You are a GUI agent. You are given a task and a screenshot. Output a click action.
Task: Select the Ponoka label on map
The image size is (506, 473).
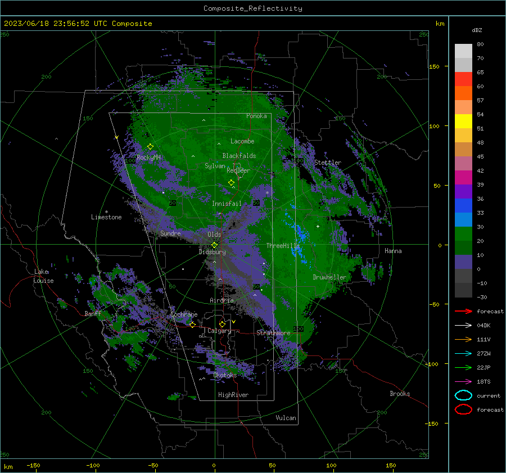click(x=256, y=116)
